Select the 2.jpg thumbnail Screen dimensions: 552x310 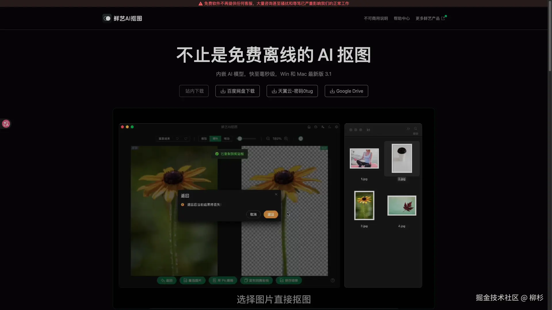click(402, 158)
